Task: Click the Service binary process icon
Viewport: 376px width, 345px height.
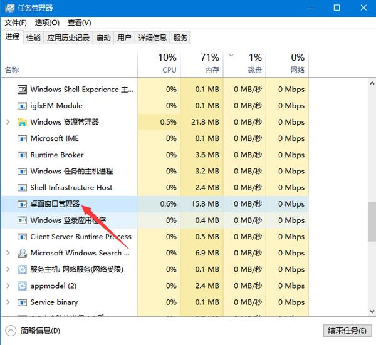Action: coord(22,302)
